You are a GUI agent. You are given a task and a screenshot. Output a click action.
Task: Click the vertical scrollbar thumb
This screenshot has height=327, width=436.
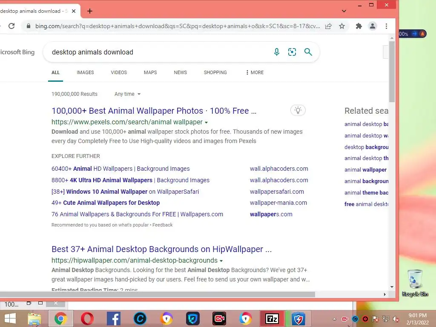pos(392,72)
